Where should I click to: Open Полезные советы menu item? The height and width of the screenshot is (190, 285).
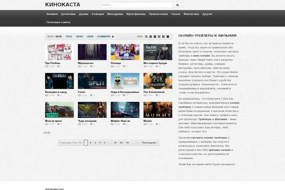coord(58,22)
